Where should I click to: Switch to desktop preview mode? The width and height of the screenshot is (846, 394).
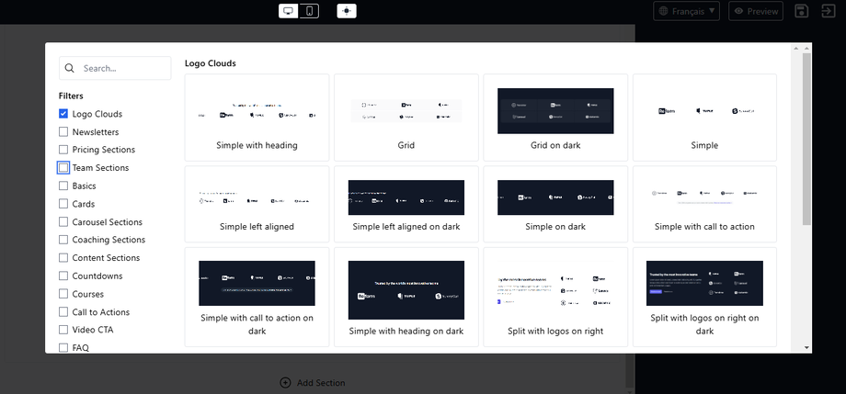tap(289, 11)
